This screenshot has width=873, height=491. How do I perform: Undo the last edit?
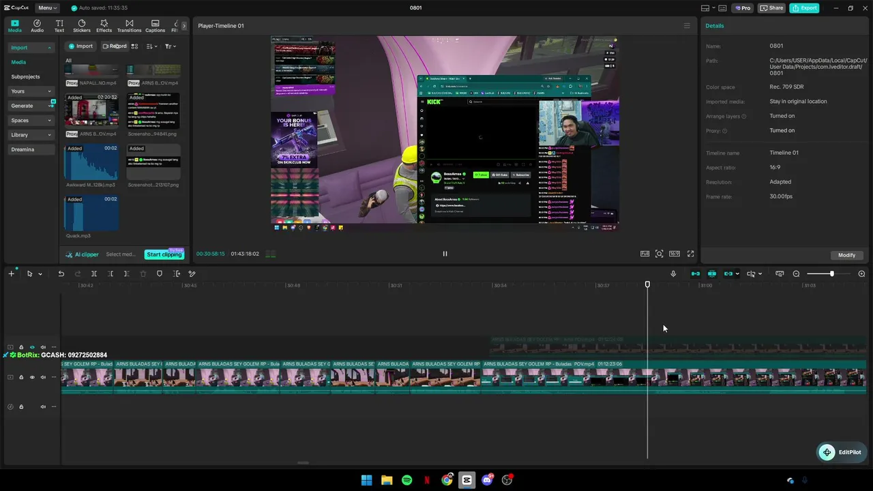(61, 273)
